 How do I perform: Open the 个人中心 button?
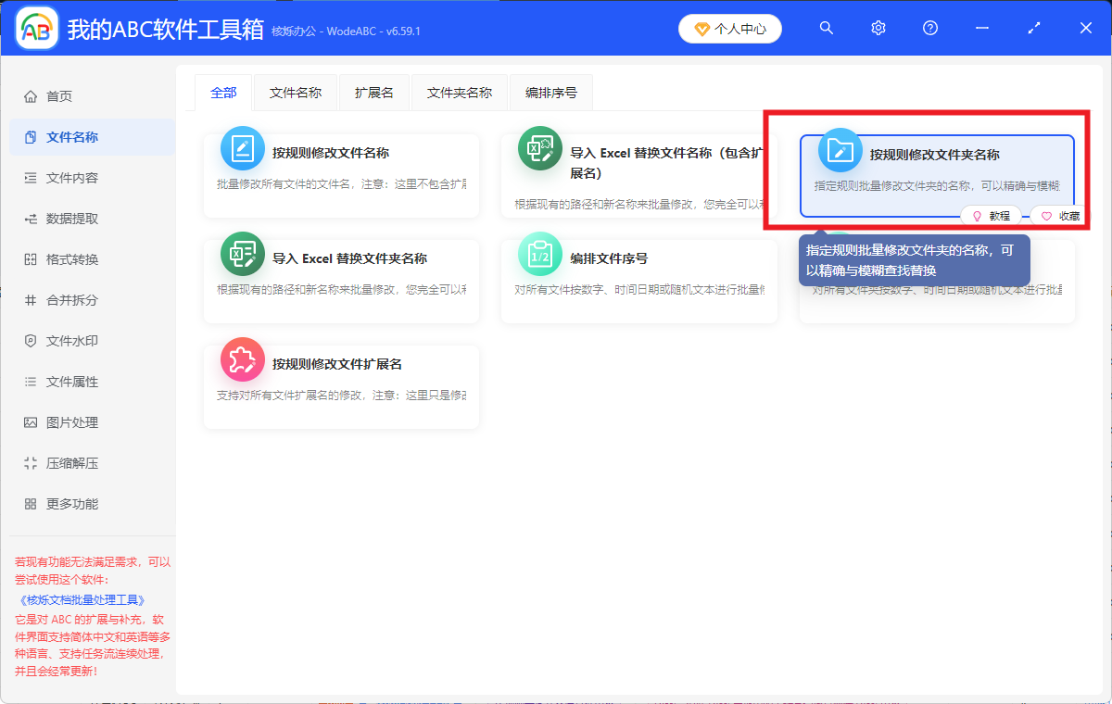(x=729, y=29)
